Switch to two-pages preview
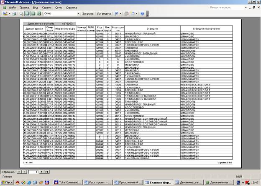 pyautogui.click(x=33, y=14)
